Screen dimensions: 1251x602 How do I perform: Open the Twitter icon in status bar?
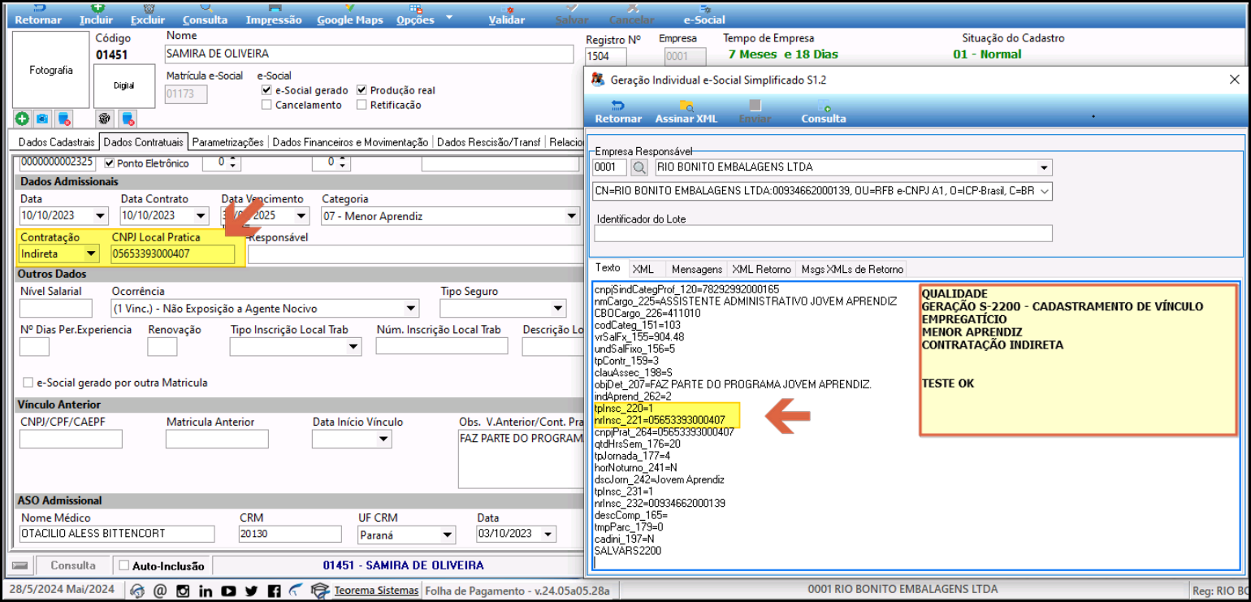[x=251, y=591]
